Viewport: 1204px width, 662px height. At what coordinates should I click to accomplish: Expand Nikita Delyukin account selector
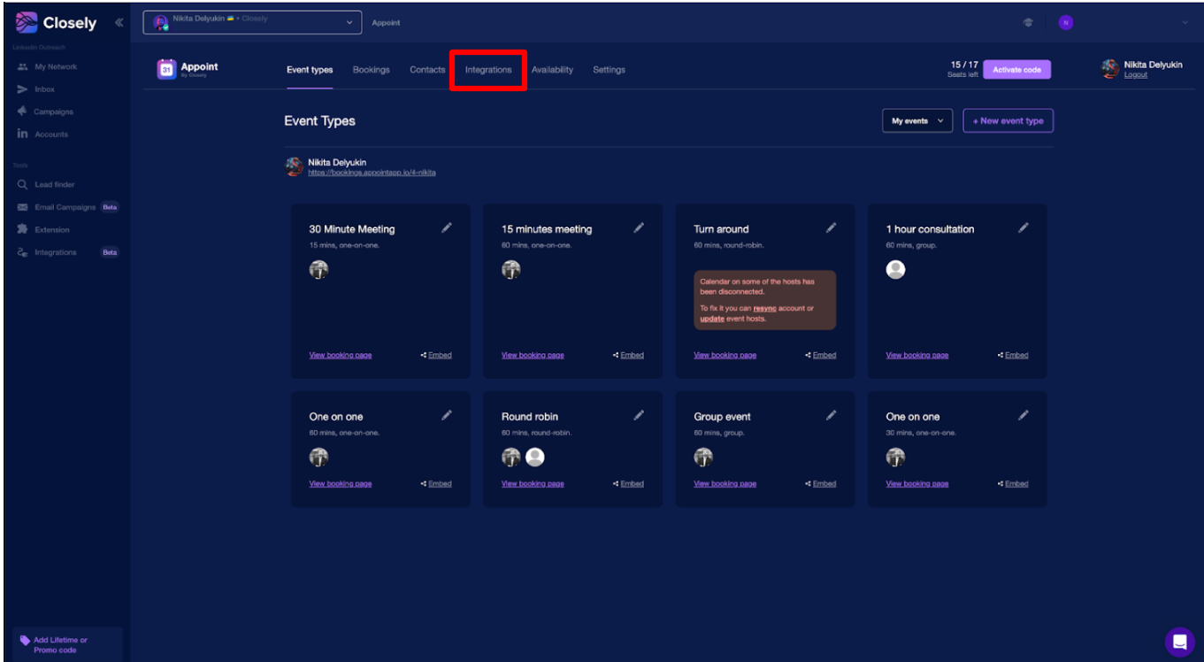(x=252, y=23)
